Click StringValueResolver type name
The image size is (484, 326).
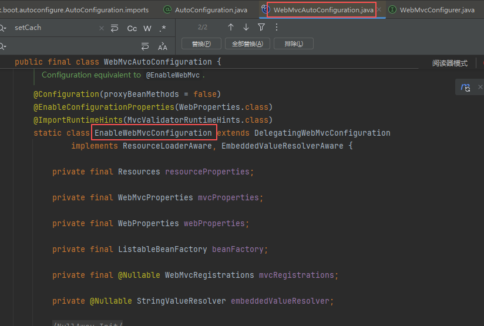[x=181, y=301]
